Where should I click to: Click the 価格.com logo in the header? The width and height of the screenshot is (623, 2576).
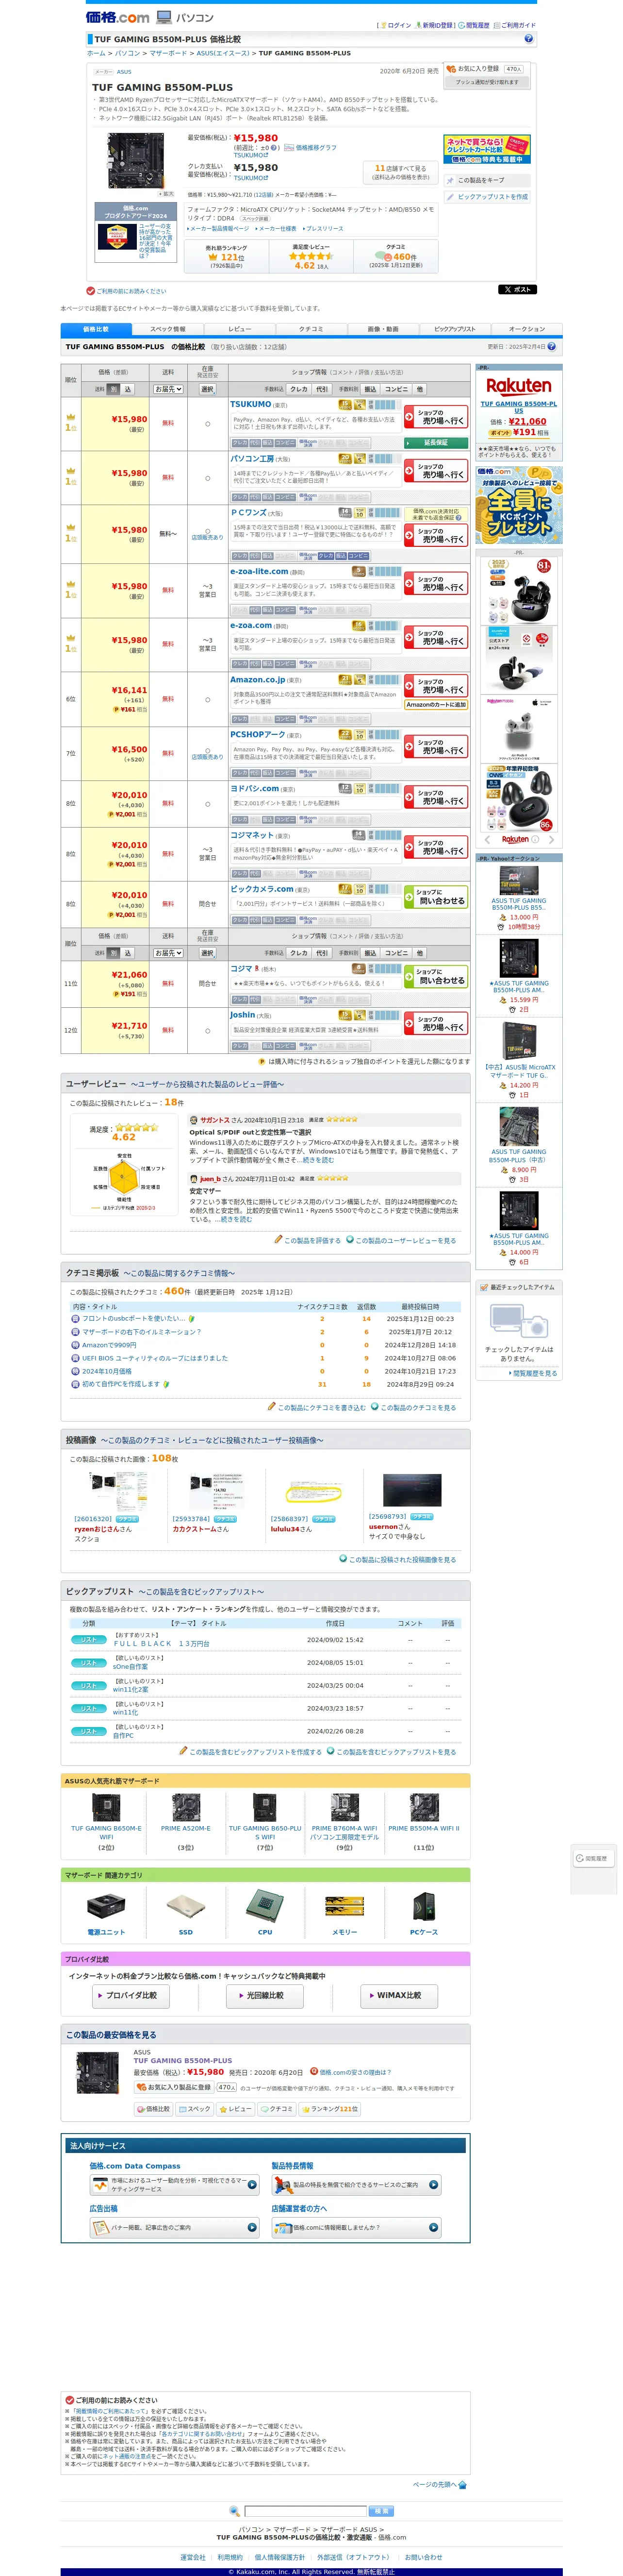(x=117, y=17)
